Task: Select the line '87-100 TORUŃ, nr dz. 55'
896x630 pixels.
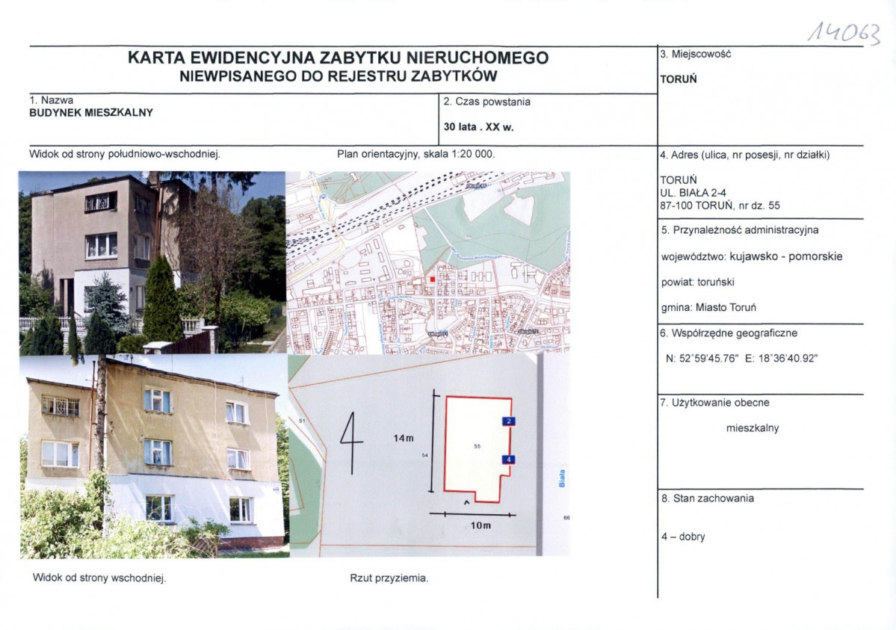Action: tap(720, 206)
